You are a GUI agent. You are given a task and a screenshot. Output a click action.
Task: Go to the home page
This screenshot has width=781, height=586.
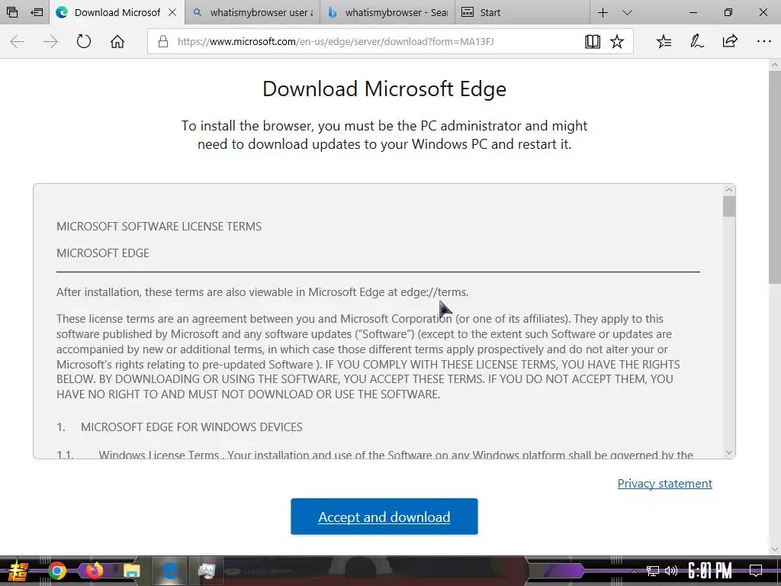117,41
